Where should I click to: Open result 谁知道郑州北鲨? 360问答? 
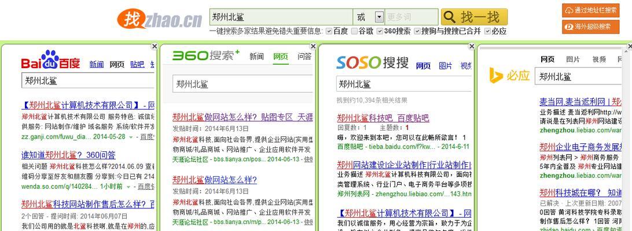(68, 155)
